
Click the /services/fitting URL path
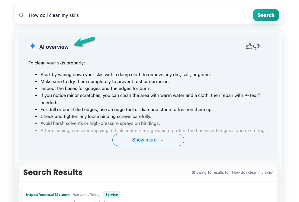(86, 195)
